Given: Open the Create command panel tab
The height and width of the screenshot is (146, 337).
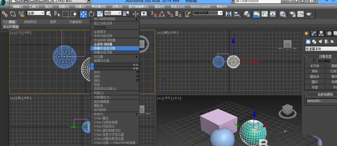Looking at the screenshot, I should pyautogui.click(x=306, y=34).
